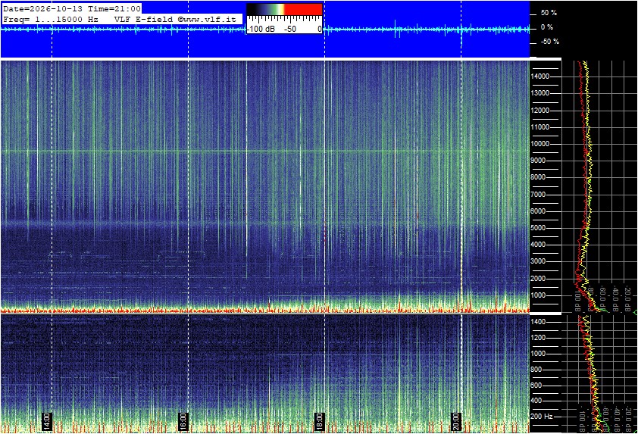
Task: Click the 1200 label on lower spectrogram axis
Action: [538, 338]
